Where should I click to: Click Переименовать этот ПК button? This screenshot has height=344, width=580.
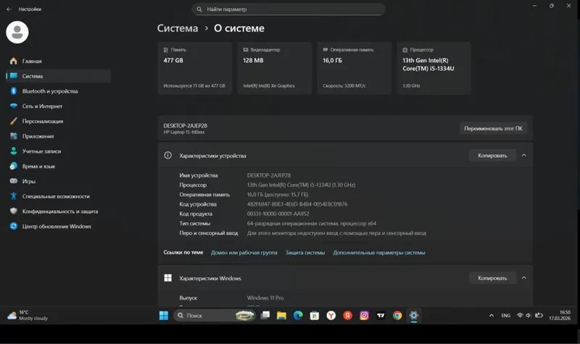(493, 129)
